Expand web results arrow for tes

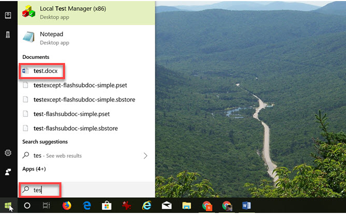145,156
